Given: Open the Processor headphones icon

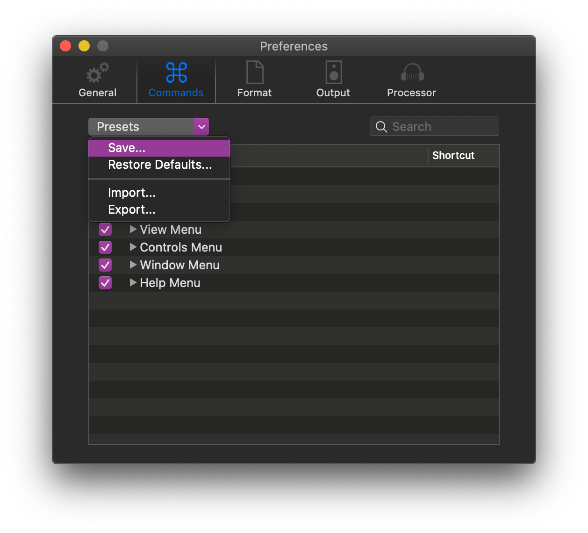Looking at the screenshot, I should 412,73.
